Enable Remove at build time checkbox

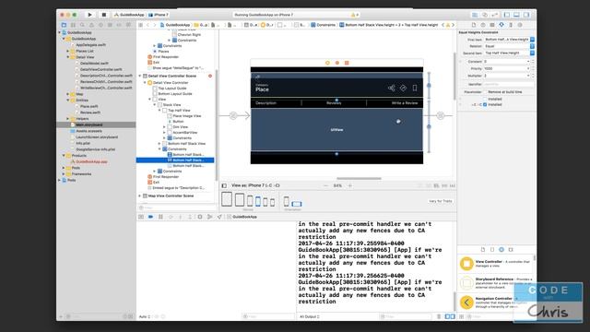485,92
